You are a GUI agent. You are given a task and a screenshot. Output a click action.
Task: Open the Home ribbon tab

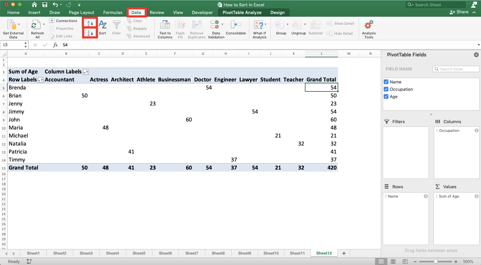point(13,12)
